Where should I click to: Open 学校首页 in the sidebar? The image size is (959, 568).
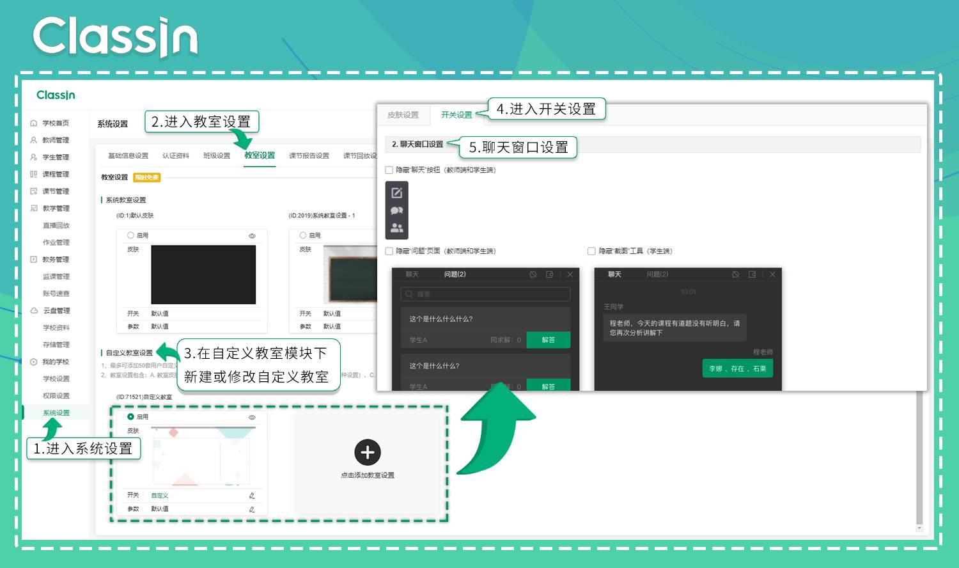pos(56,123)
